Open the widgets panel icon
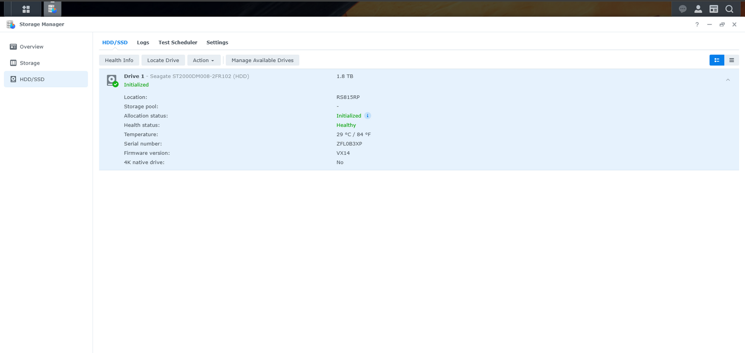The image size is (745, 353). point(714,9)
